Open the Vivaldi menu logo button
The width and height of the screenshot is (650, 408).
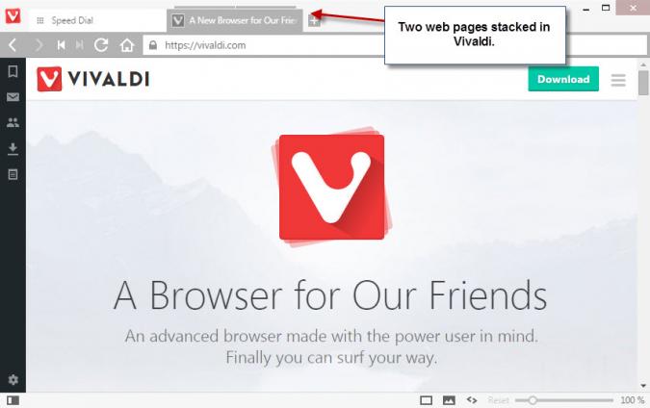tap(13, 16)
